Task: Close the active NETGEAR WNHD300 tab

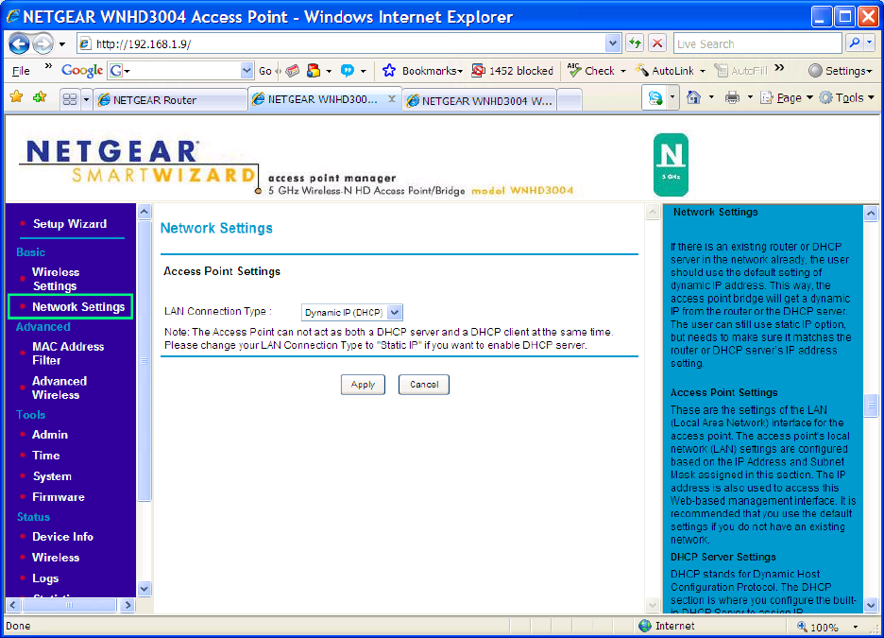Action: (392, 98)
